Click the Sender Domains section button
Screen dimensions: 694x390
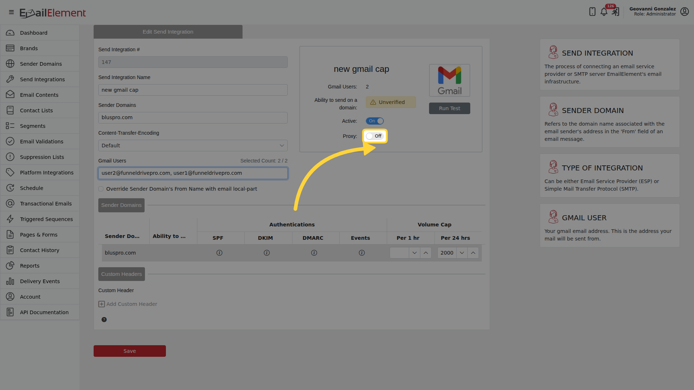[x=121, y=205]
